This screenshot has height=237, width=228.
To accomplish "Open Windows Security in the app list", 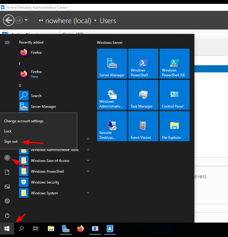I will 54,182.
